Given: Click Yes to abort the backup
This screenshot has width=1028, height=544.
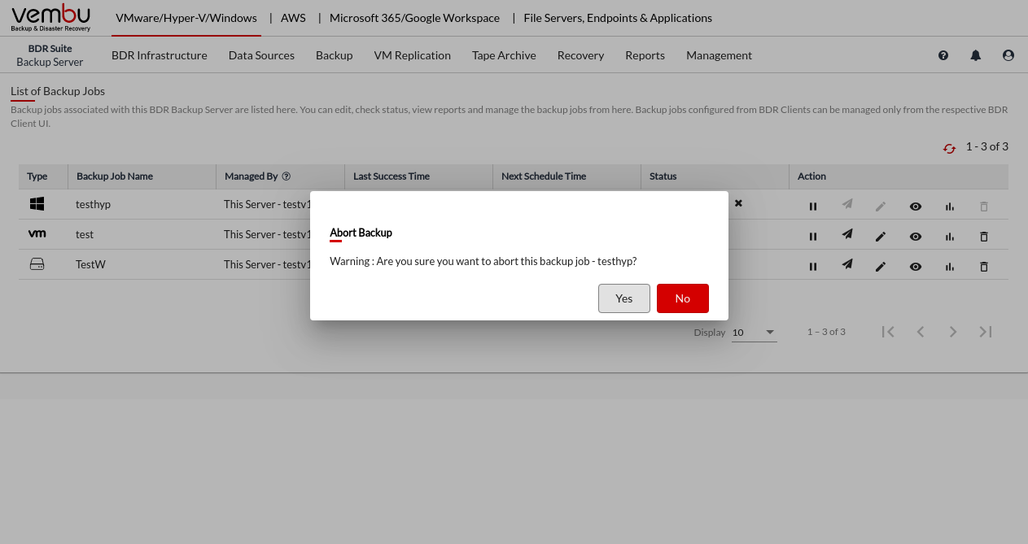Looking at the screenshot, I should click(x=623, y=298).
